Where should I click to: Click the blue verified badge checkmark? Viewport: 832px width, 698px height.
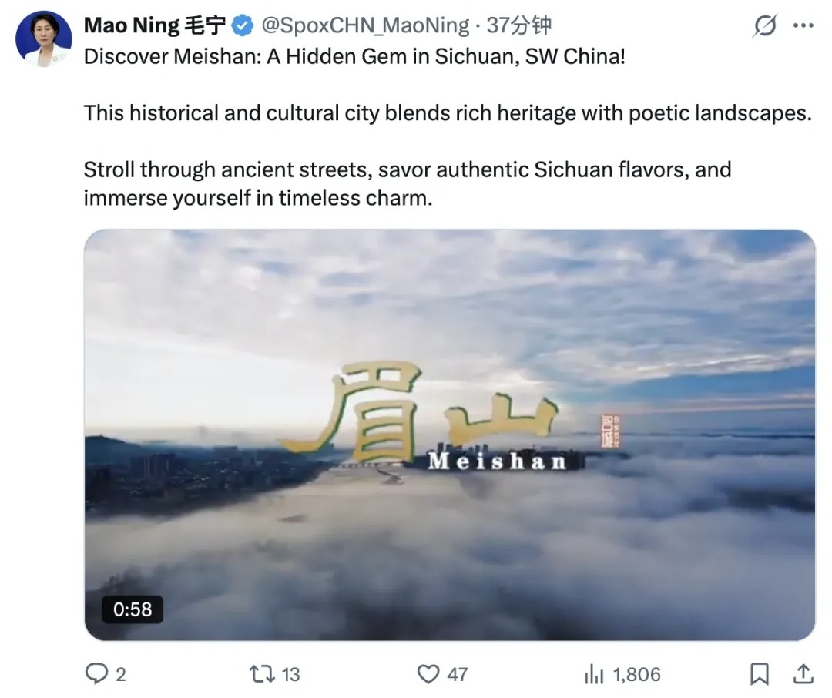pyautogui.click(x=243, y=25)
